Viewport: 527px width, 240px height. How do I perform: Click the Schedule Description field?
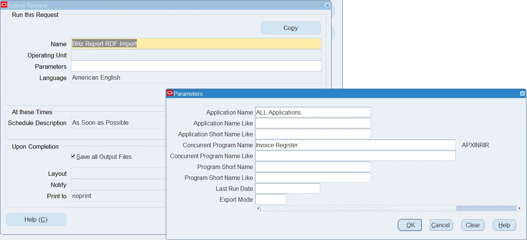coord(119,122)
